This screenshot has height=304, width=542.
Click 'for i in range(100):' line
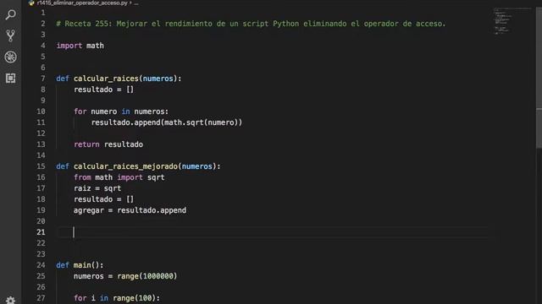(117, 298)
